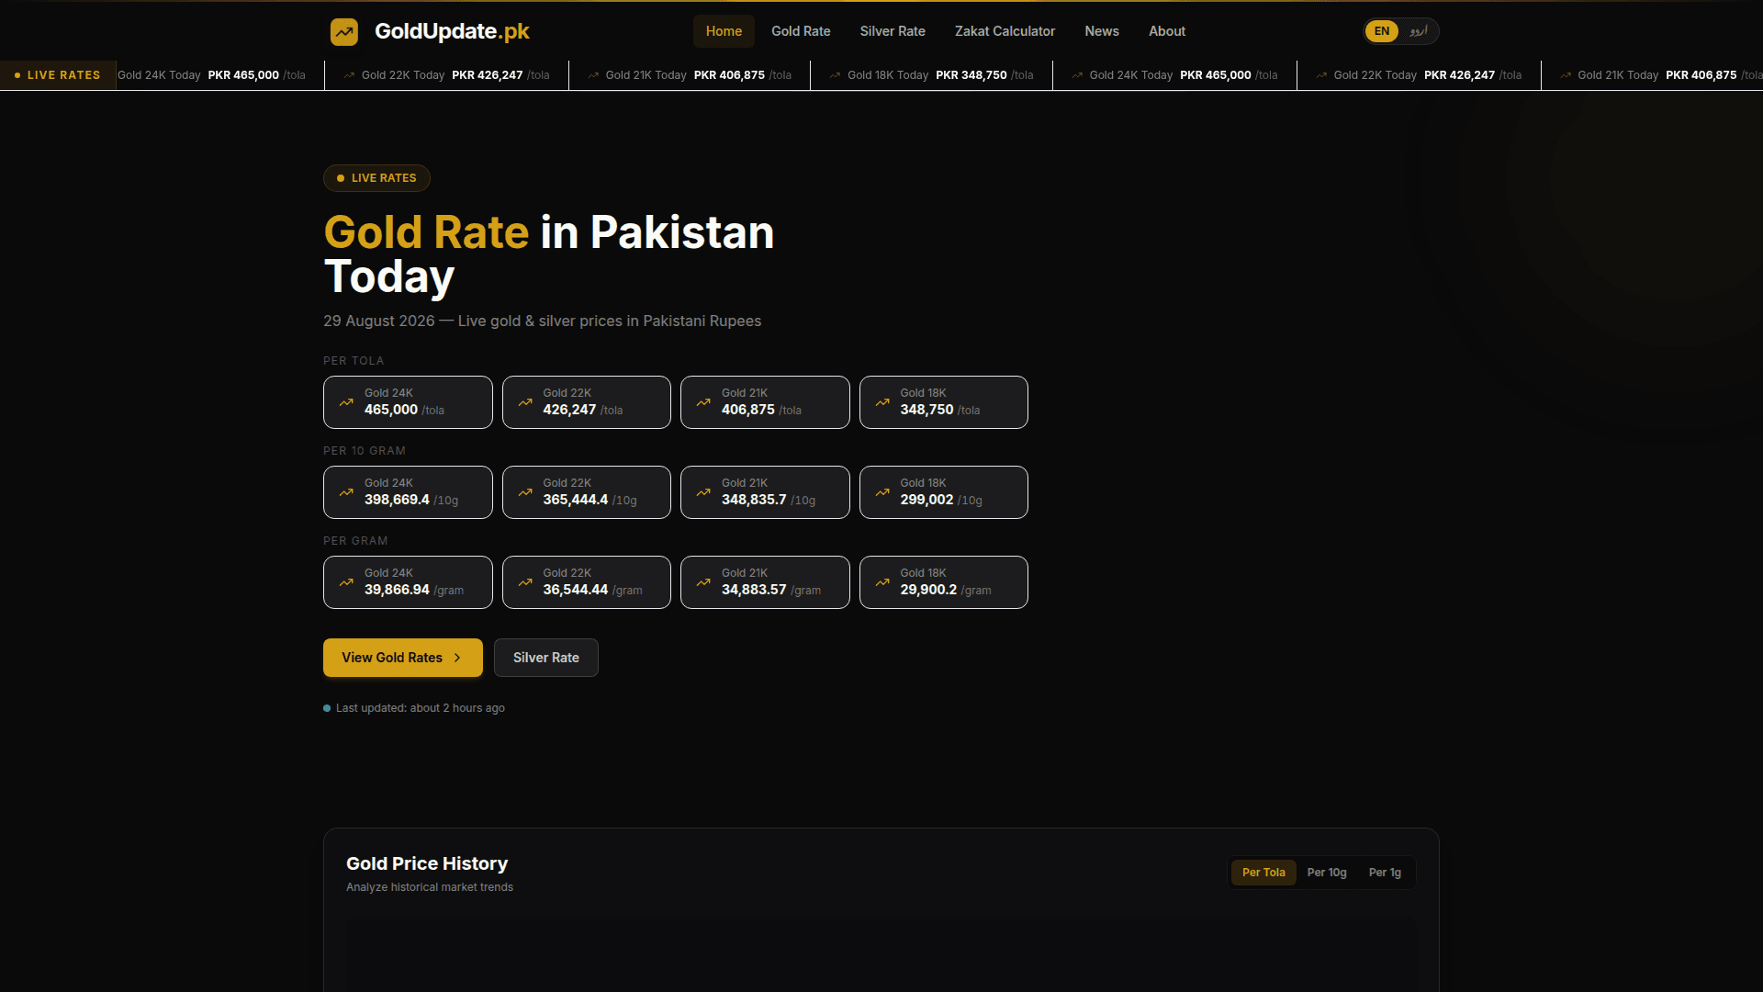Click the ticker trend icon before Gold 18K Today

(835, 75)
